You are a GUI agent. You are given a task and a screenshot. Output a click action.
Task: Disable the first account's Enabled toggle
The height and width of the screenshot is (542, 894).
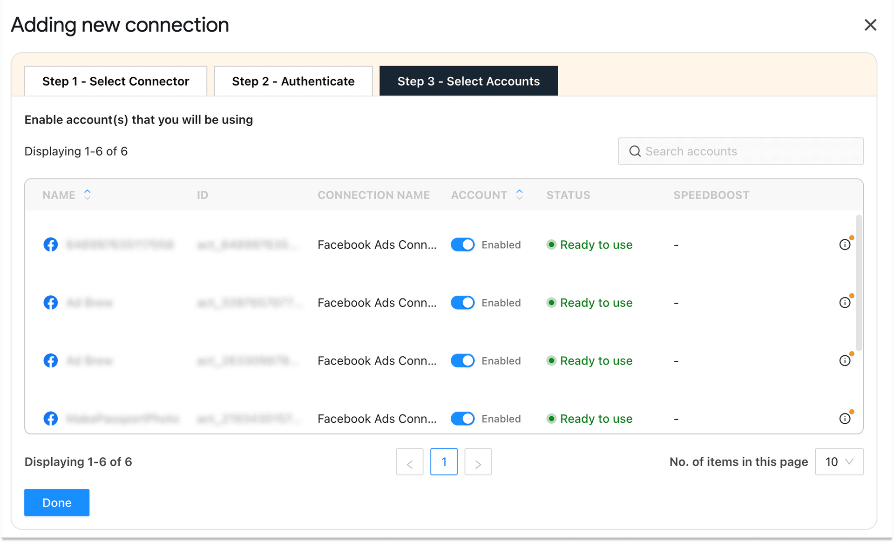click(462, 244)
